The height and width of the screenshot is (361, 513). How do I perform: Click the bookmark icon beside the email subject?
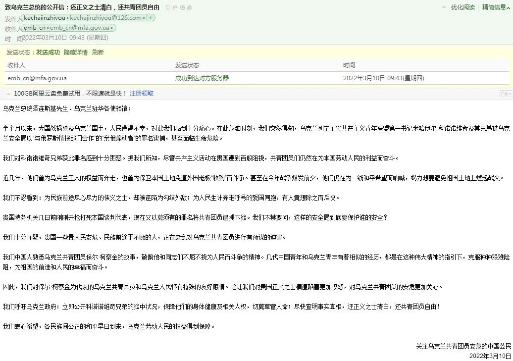[167, 7]
